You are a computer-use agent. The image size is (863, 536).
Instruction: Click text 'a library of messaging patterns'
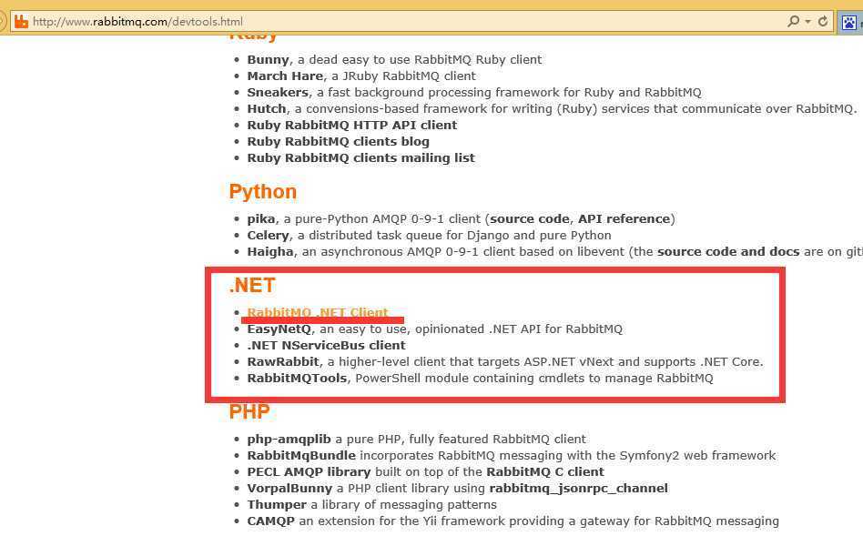[x=403, y=505]
